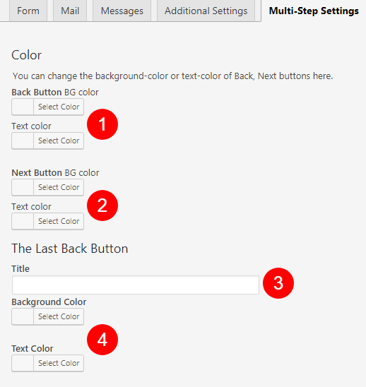Click Select Color for Back Button text
This screenshot has height=387, width=366.
click(x=59, y=141)
